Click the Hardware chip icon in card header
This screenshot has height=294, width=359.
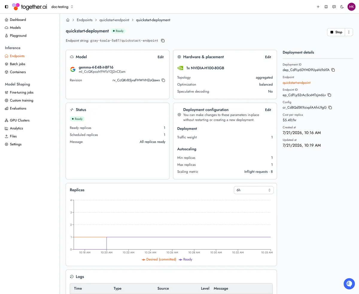click(x=179, y=57)
